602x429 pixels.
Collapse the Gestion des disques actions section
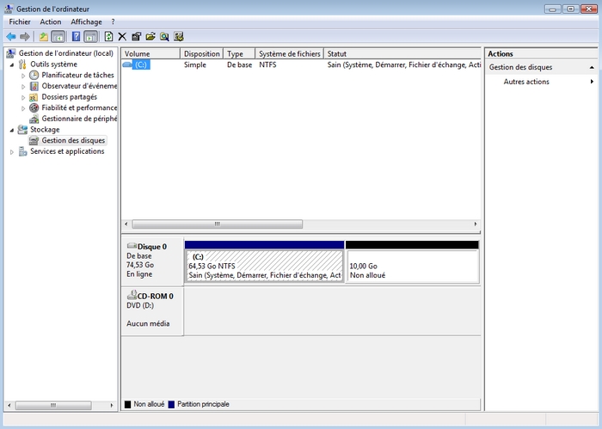pyautogui.click(x=592, y=68)
